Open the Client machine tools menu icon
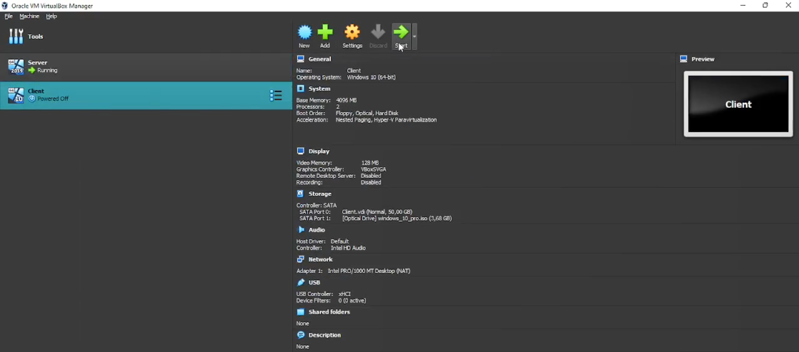Viewport: 799px width, 352px height. [276, 96]
